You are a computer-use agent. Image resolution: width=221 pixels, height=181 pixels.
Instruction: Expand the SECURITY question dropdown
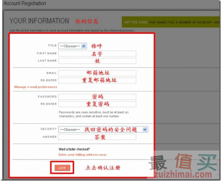(x=103, y=129)
